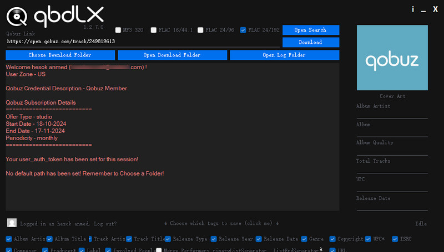The width and height of the screenshot is (444, 252).
Task: Toggle Composer tag checkbox
Action: click(9, 250)
